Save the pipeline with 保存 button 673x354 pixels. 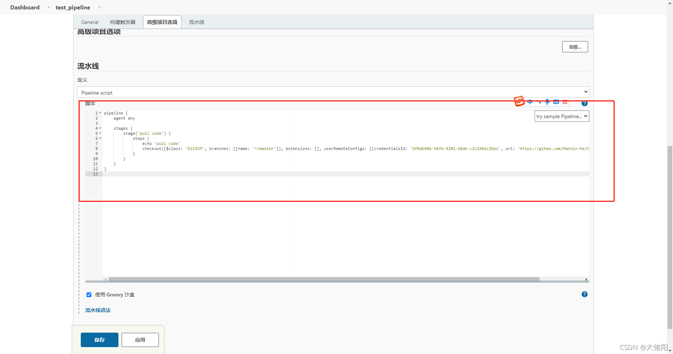[x=100, y=340]
